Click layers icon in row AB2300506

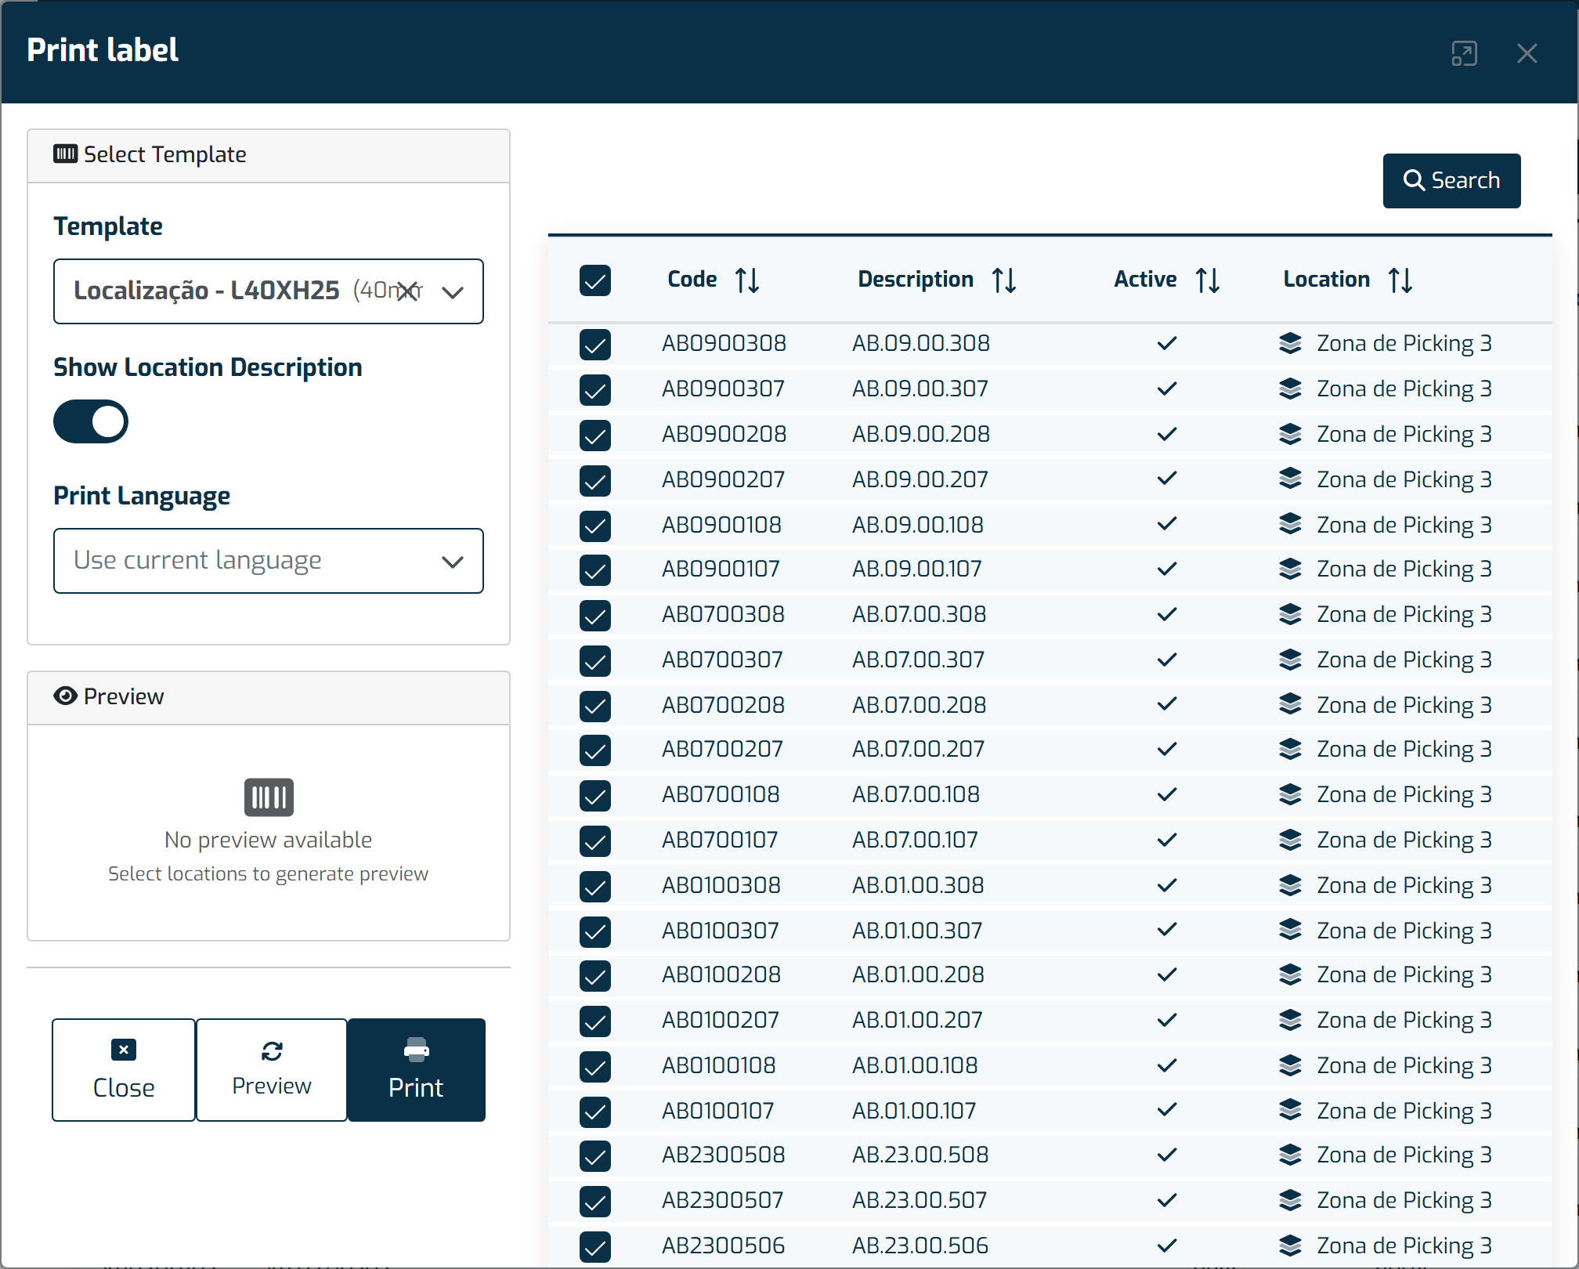(x=1290, y=1245)
